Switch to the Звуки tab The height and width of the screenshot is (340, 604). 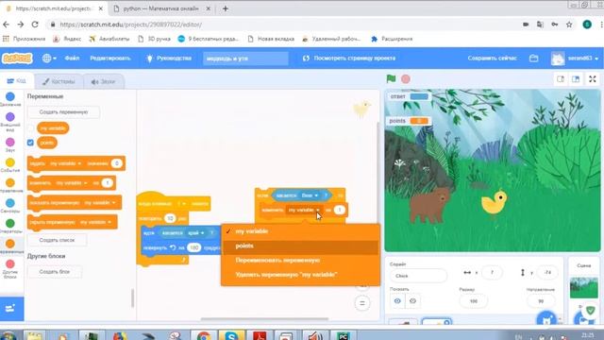tap(103, 81)
